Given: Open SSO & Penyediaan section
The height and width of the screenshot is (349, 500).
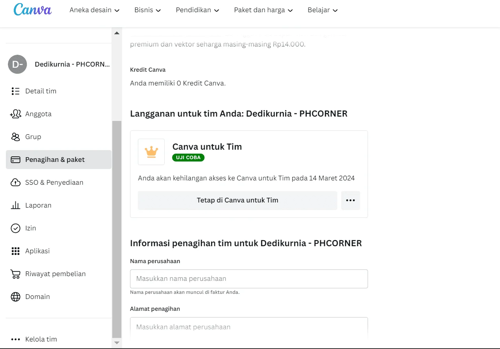Looking at the screenshot, I should [x=59, y=182].
